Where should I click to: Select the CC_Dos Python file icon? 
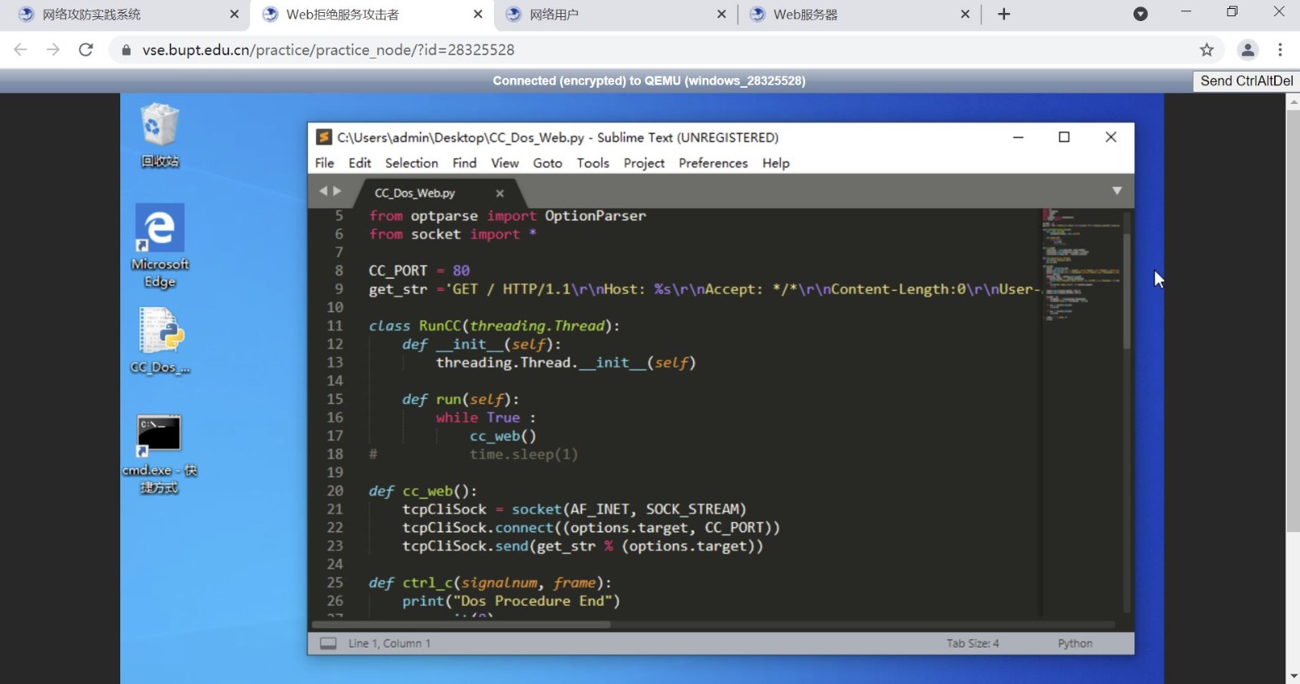point(160,340)
